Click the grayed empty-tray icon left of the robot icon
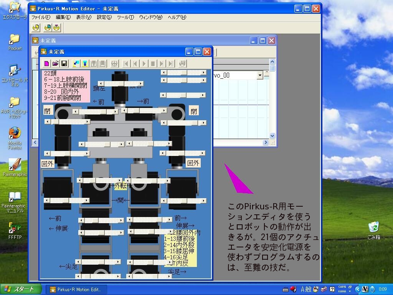This screenshot has width=393, height=295. (x=102, y=63)
